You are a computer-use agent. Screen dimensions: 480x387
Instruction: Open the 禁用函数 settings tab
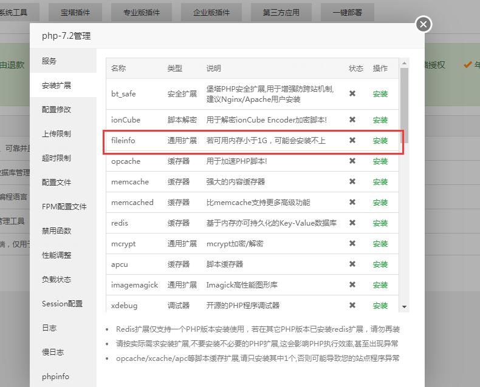pyautogui.click(x=57, y=231)
